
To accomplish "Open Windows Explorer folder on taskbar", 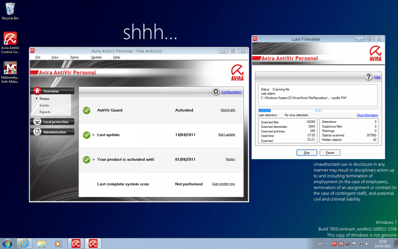I will click(x=41, y=243).
